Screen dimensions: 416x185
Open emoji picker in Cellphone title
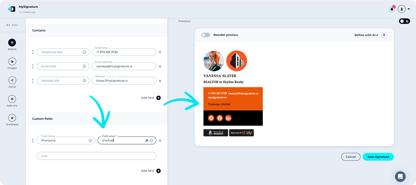84,52
